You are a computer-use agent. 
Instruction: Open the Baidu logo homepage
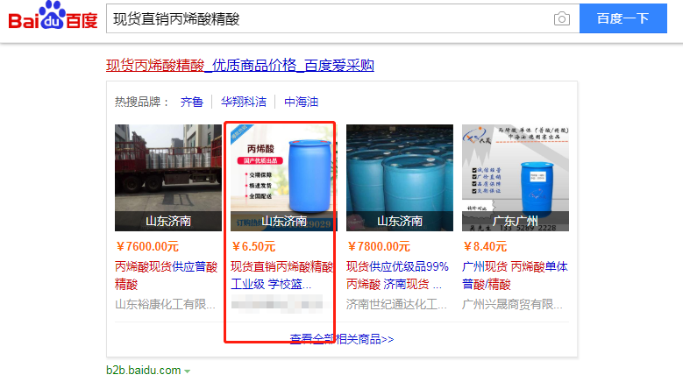pyautogui.click(x=53, y=15)
